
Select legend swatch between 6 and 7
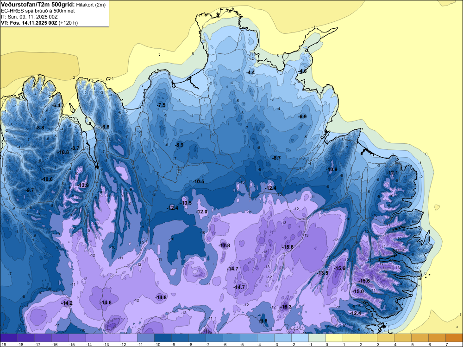437,338
